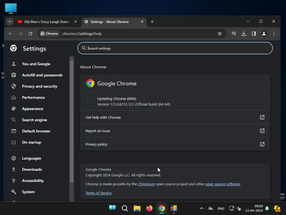Switch to the Old Man's Crazy Laugh Scene tab
The image size is (286, 215).
[x=47, y=22]
